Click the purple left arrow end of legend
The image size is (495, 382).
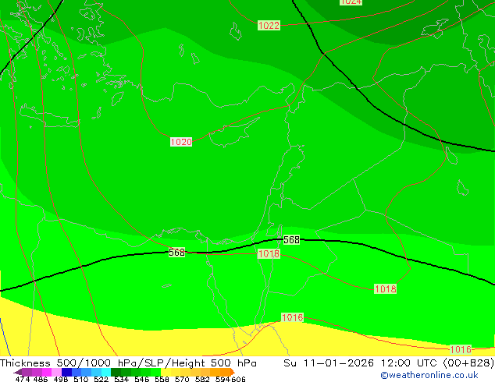click(x=18, y=372)
